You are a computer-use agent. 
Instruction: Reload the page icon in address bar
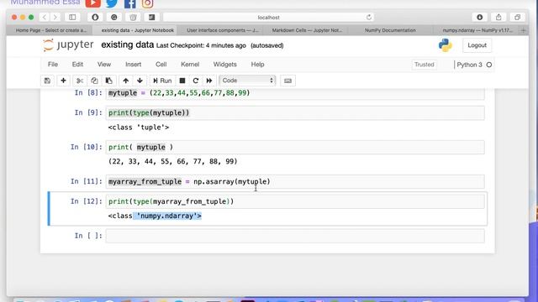tap(369, 17)
